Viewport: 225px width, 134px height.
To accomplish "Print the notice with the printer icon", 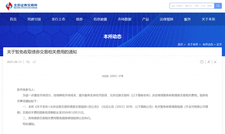I will coord(201,62).
